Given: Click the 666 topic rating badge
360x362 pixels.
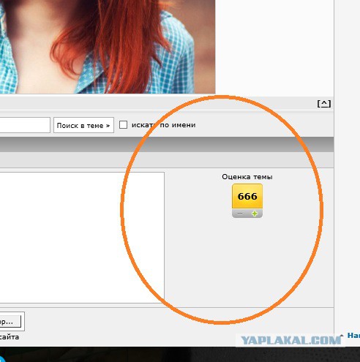Looking at the screenshot, I should pyautogui.click(x=247, y=196).
